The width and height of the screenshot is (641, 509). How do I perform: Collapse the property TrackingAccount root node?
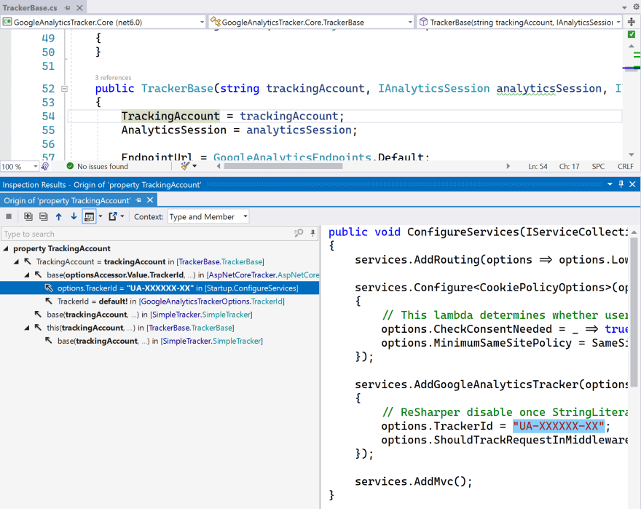coord(6,248)
